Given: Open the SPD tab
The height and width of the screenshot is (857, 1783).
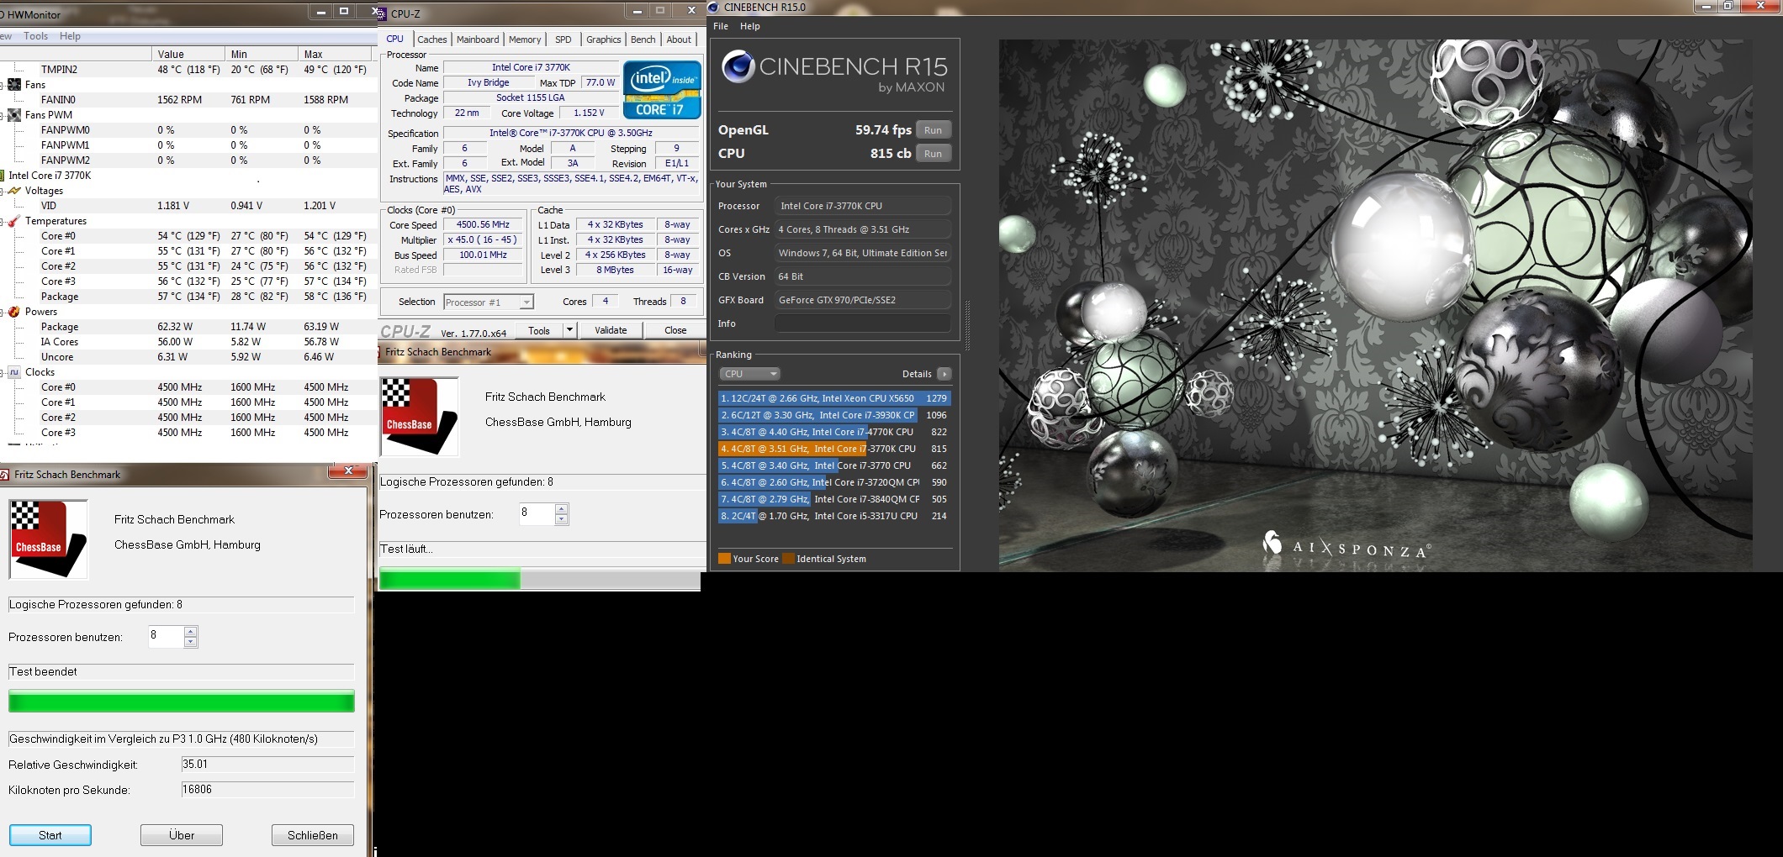Looking at the screenshot, I should pyautogui.click(x=563, y=39).
